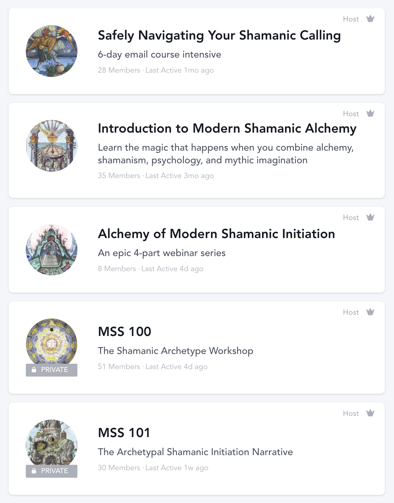Open Alchemy of Modern Shamanic Initiation title
This screenshot has height=503, width=394.
pos(216,234)
